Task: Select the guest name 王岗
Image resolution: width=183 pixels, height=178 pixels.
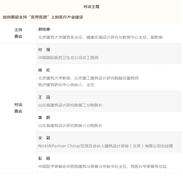Action: pyautogui.click(x=44, y=97)
